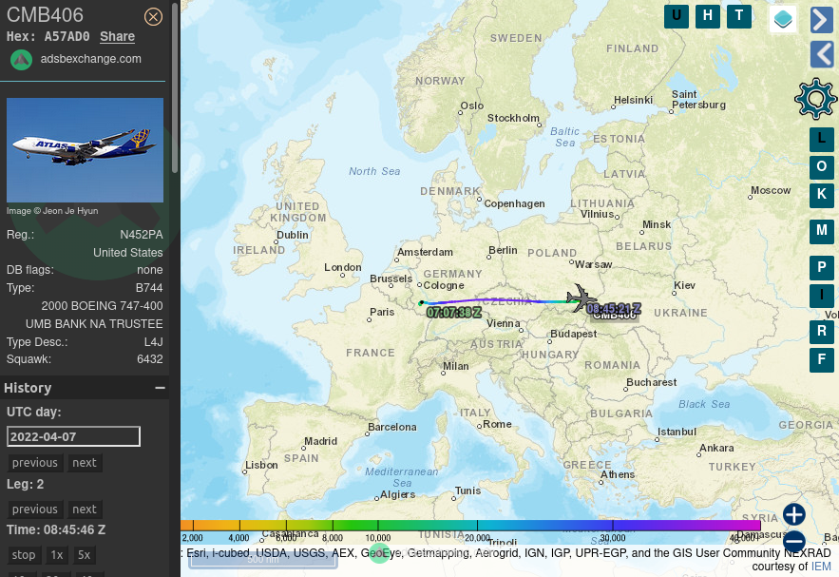Toggle the H map button
This screenshot has height=577, width=839.
click(x=707, y=16)
